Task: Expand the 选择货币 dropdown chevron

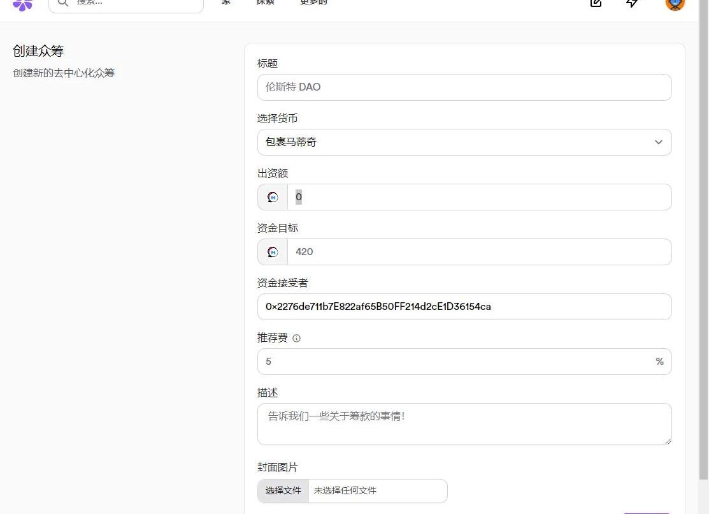Action: tap(658, 142)
